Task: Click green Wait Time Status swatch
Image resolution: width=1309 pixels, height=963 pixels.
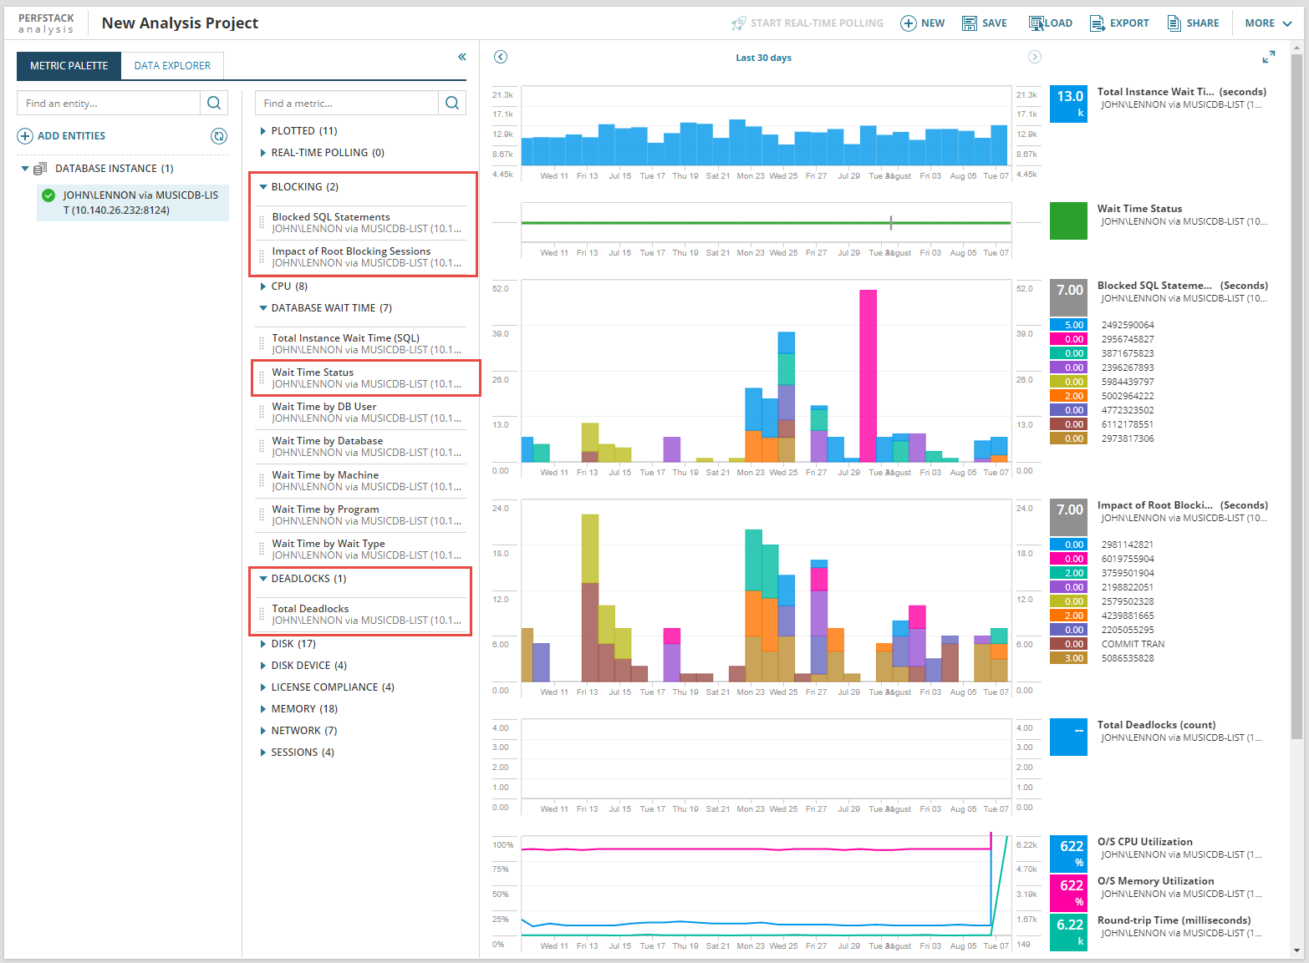Action: [1068, 220]
